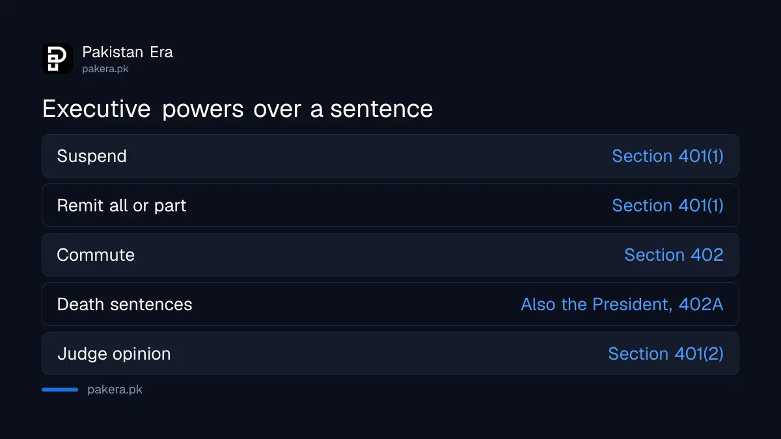Viewport: 781px width, 439px height.
Task: Open the Pakistan Era brand name
Action: click(x=128, y=52)
